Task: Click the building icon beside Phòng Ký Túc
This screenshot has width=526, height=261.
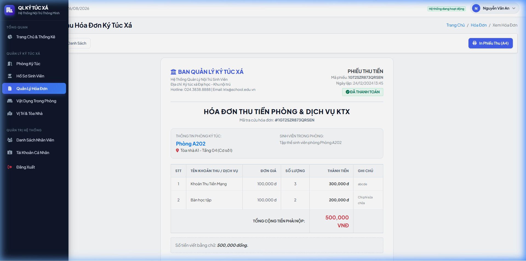Action: tap(10, 64)
